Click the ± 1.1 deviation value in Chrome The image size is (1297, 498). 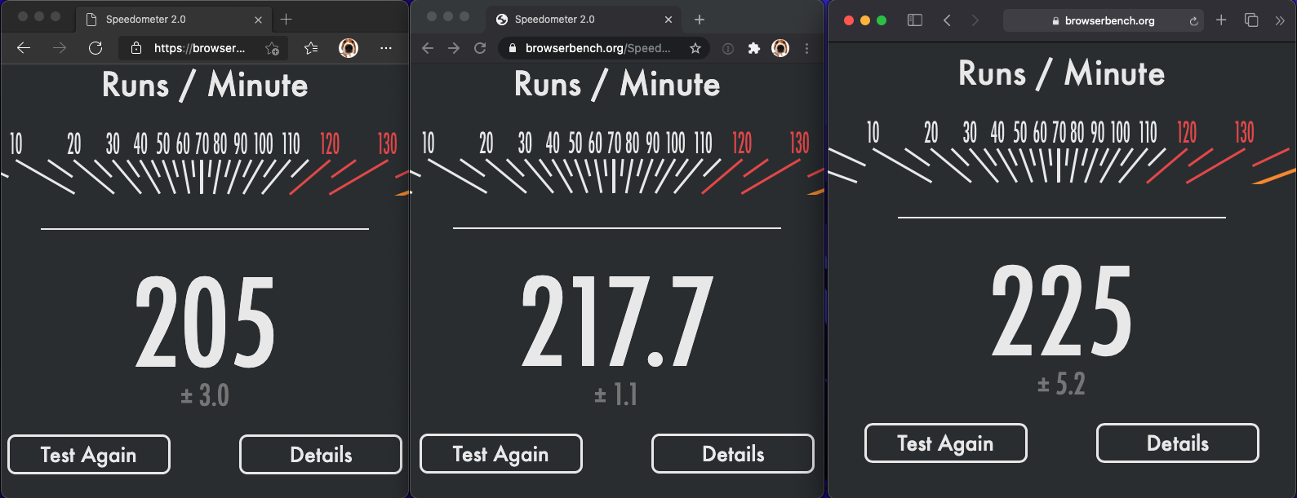click(x=616, y=395)
